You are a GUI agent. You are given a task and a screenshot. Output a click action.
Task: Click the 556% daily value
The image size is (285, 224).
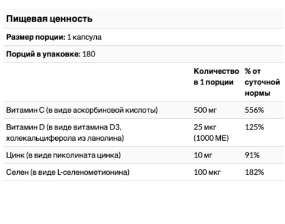[254, 110]
